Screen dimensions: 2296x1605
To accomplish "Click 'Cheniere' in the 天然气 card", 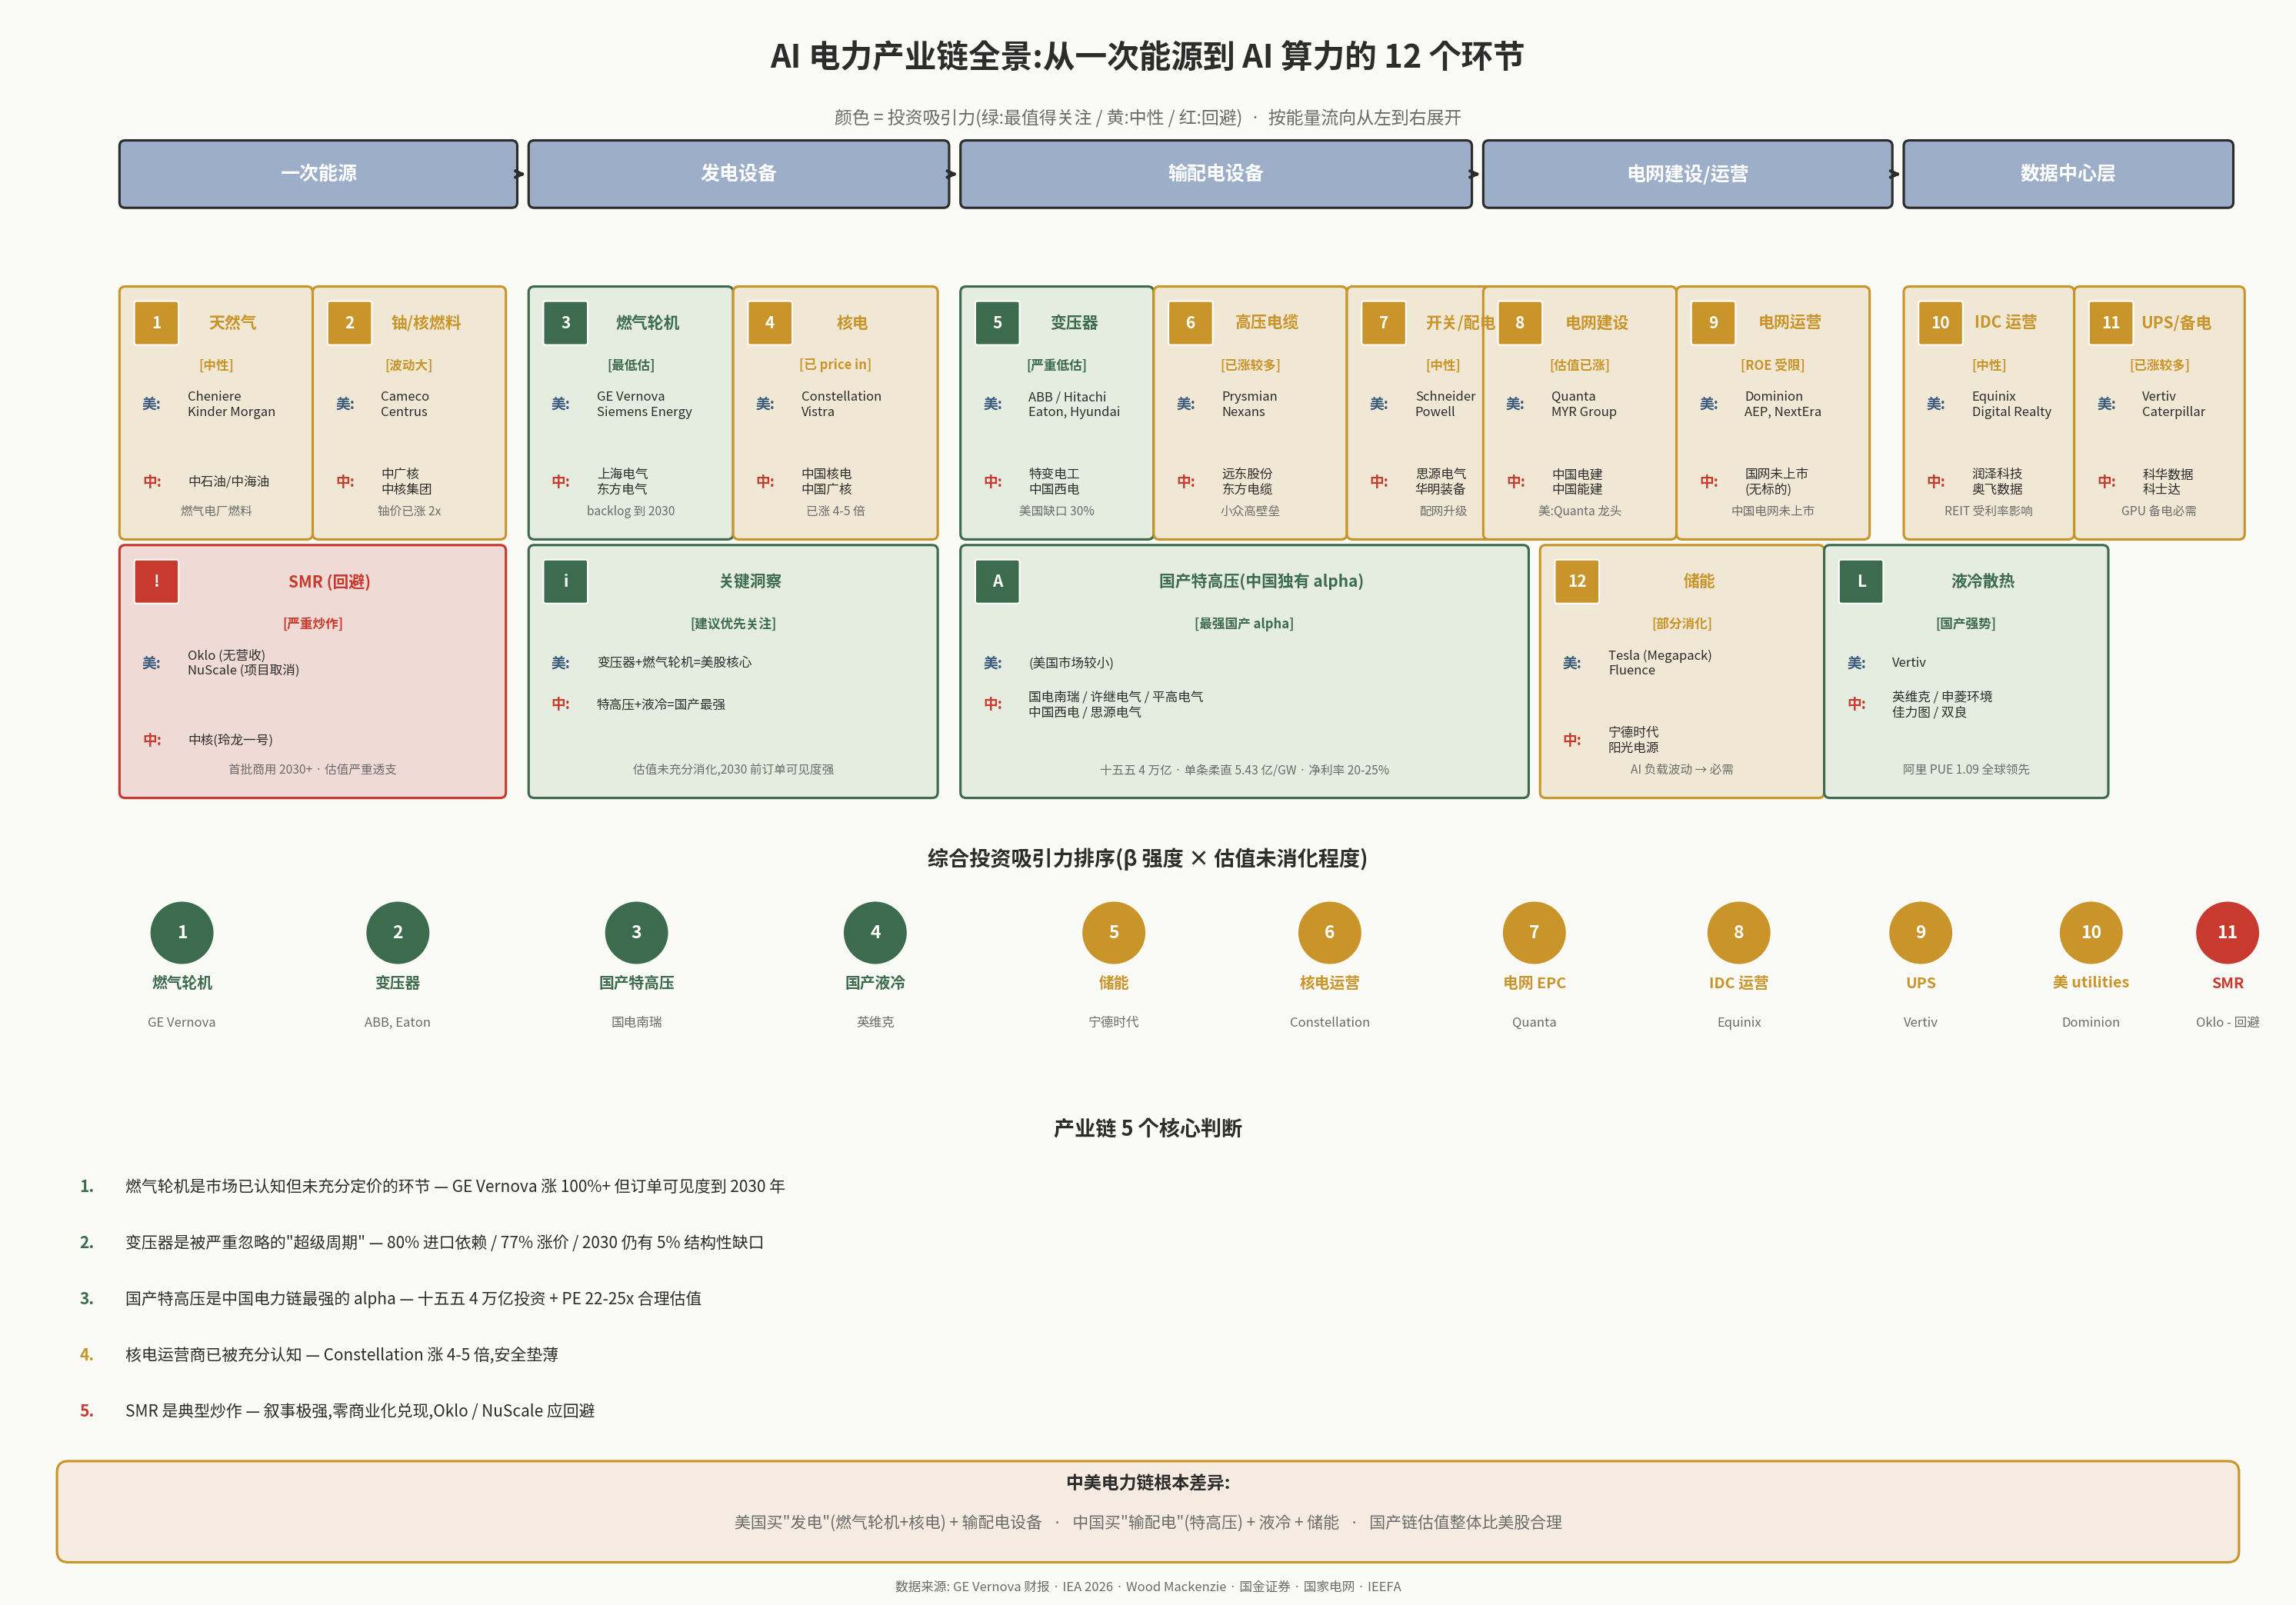I will point(214,396).
